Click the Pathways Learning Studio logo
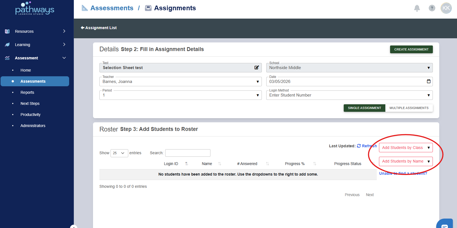Screen dimensions: 457x228 (35, 8)
